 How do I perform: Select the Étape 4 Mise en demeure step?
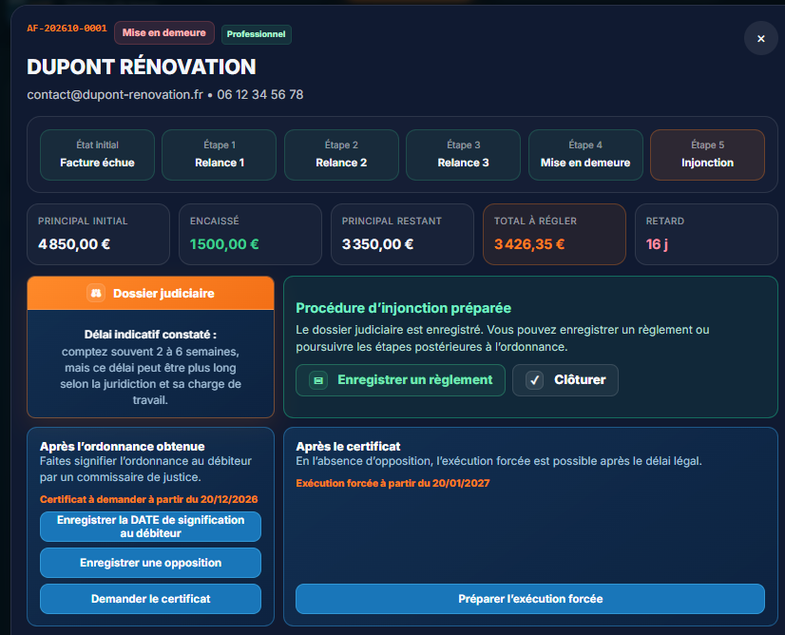pos(585,155)
